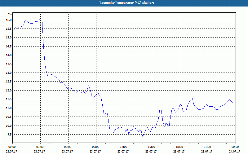This screenshot has height=155, width=248.
Task: Click the '23.07.17' date under 12:00
Action: coord(123,151)
